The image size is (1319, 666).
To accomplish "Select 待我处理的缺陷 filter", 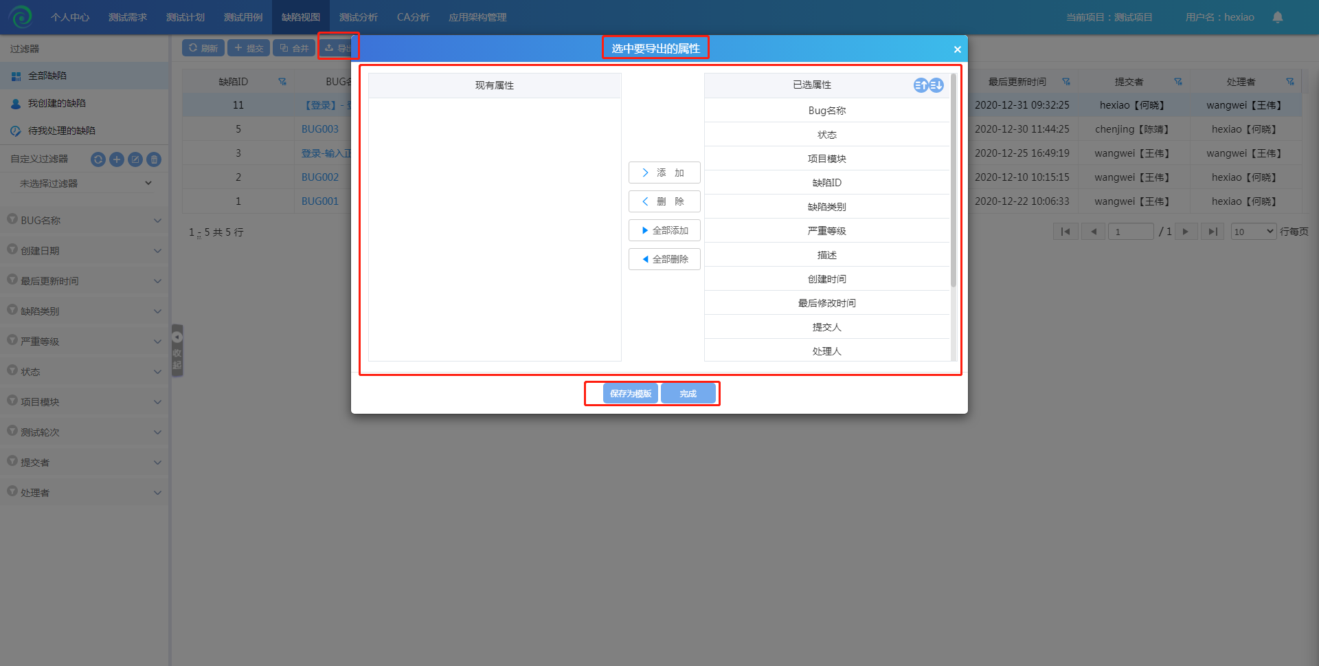I will point(84,131).
